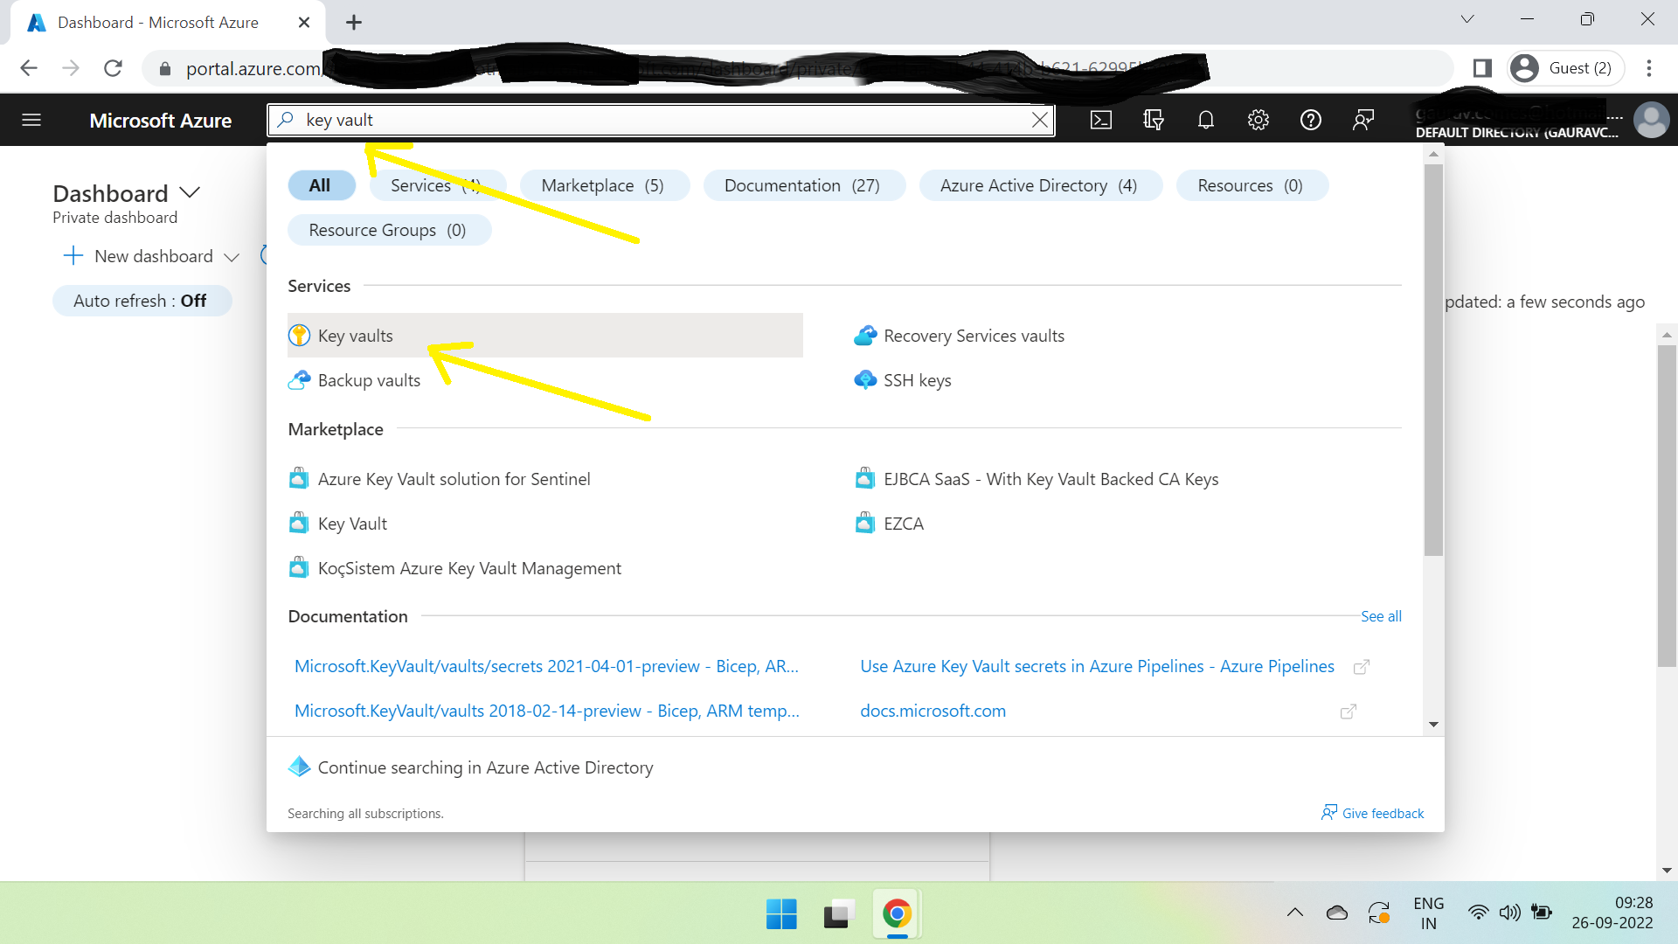Viewport: 1678px width, 944px height.
Task: Click the search results vertical scrollbar
Action: (1433, 358)
